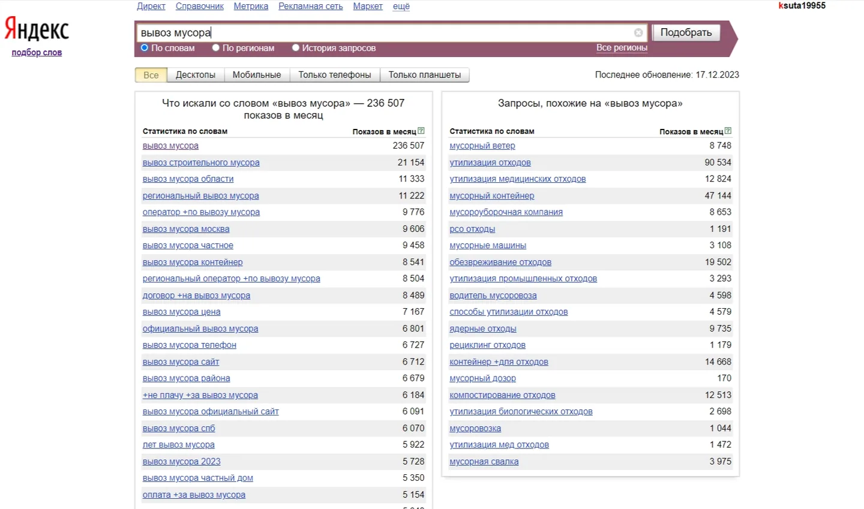Open keyword 'вывоз мусора района'
Screen dimensions: 864x509
click(x=186, y=378)
